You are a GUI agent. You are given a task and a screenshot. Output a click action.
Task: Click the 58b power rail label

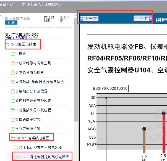[x=92, y=137]
